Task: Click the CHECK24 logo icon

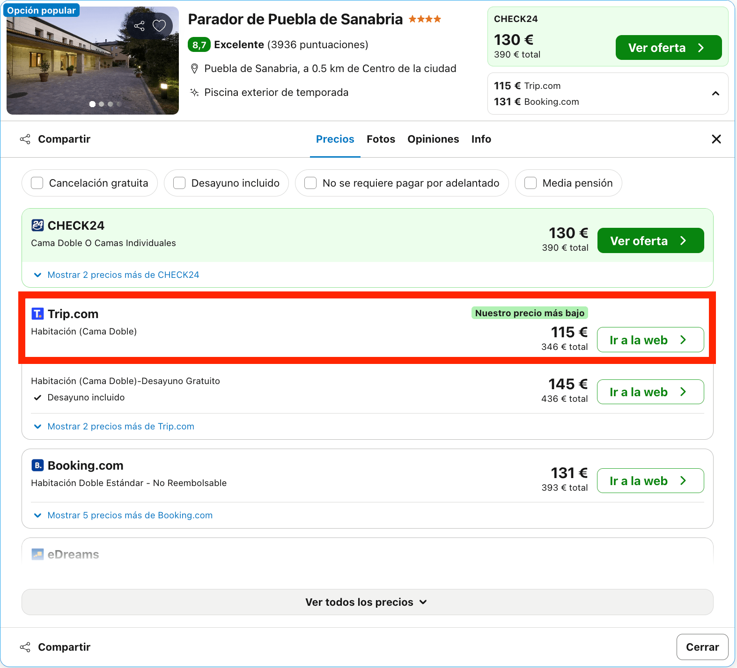Action: [37, 225]
